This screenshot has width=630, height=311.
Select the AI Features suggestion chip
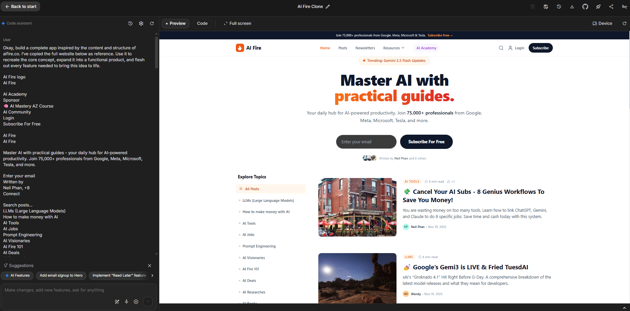pyautogui.click(x=17, y=276)
